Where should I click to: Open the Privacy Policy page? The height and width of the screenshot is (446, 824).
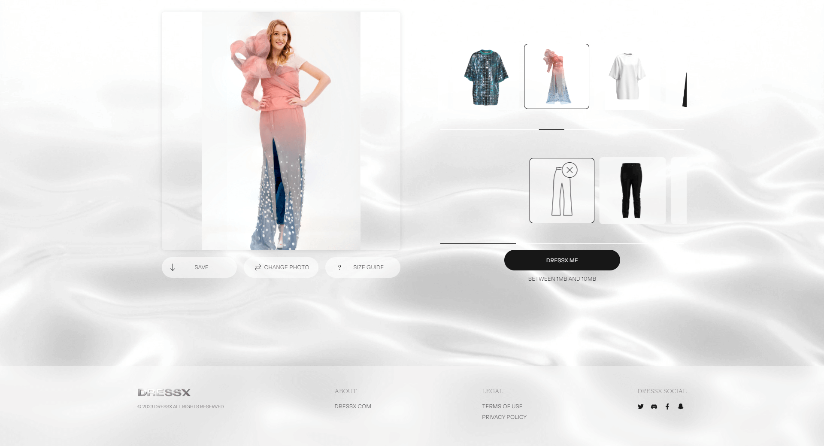[504, 417]
